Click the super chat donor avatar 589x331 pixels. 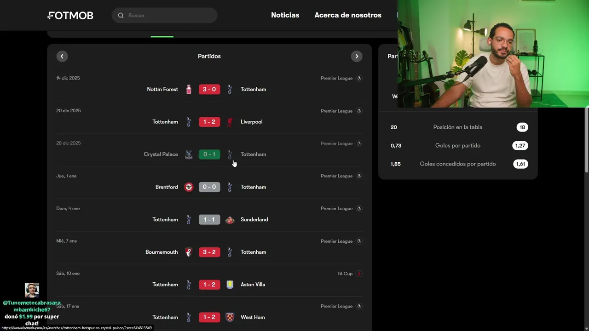pos(32,291)
